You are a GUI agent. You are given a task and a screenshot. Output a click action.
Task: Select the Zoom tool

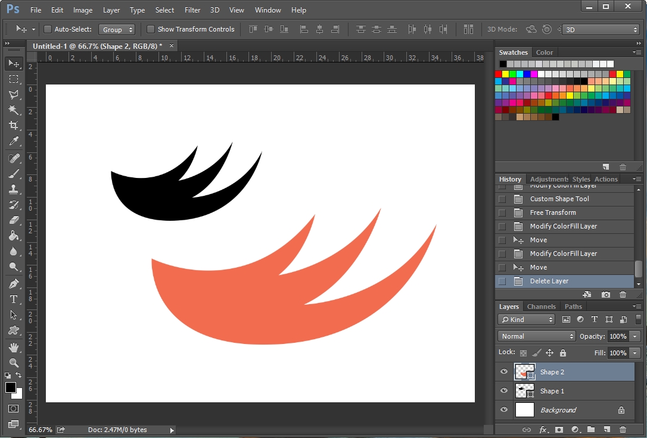click(x=14, y=362)
